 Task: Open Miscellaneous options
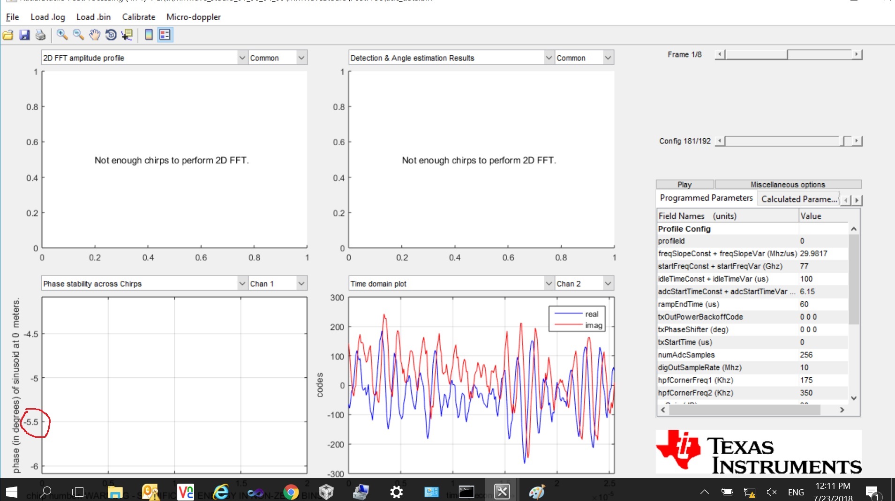click(788, 184)
